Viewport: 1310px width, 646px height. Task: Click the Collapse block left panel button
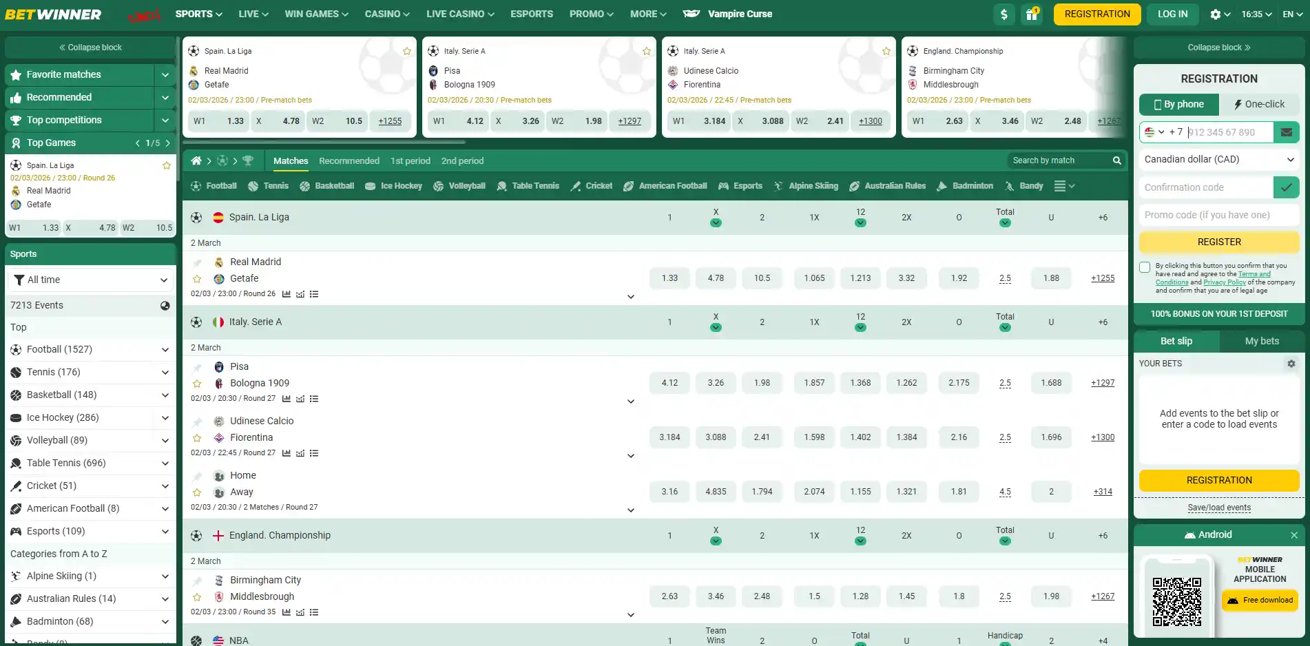point(90,48)
